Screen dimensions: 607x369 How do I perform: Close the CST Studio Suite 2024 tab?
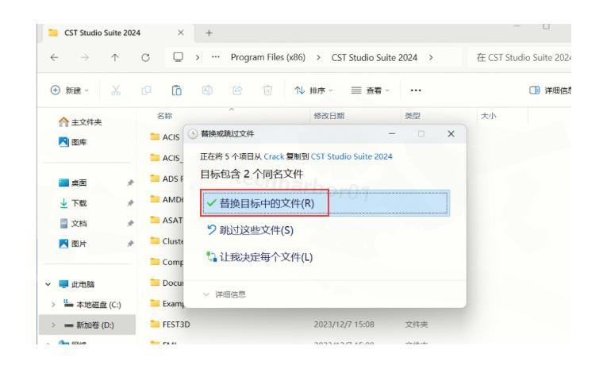coord(181,33)
